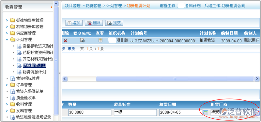
Task: Click the red X delete icon in row
Action: click(x=66, y=41)
